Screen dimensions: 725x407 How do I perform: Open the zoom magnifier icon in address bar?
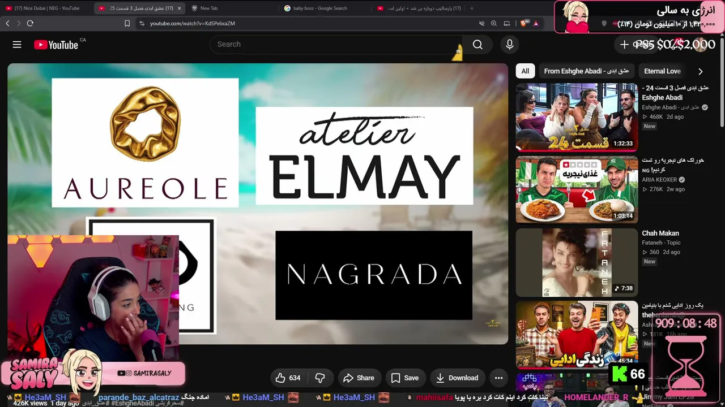pyautogui.click(x=494, y=23)
